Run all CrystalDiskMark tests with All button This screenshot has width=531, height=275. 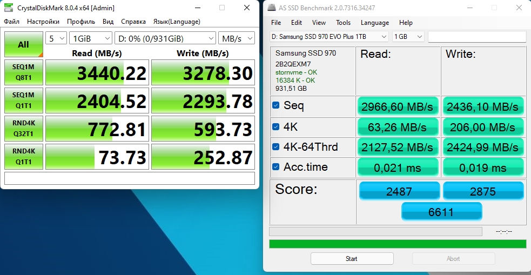pyautogui.click(x=24, y=44)
